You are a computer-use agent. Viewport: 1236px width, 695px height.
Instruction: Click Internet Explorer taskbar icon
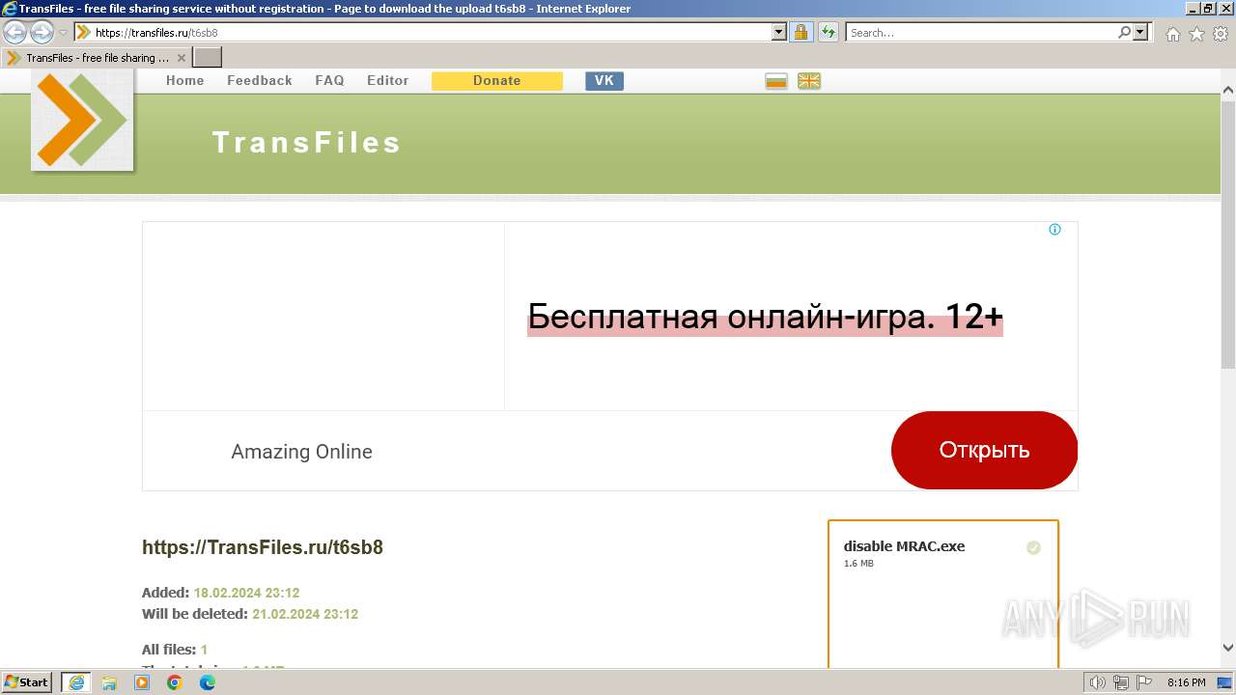point(76,682)
